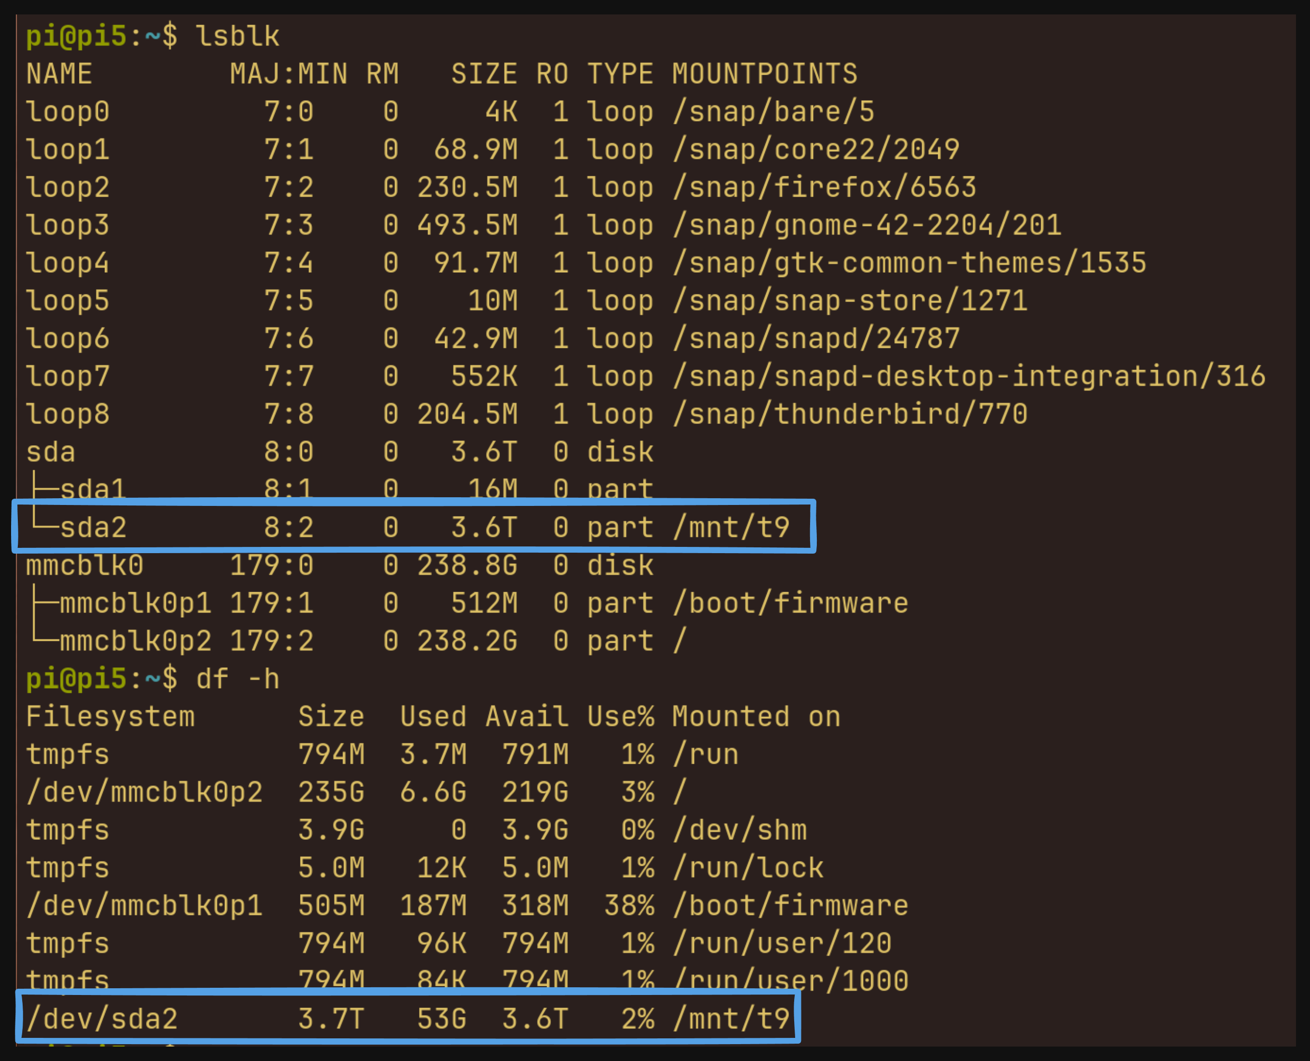Screen dimensions: 1310x1061
Task: Click the mmcblk0p2 partition name
Action: (135, 641)
